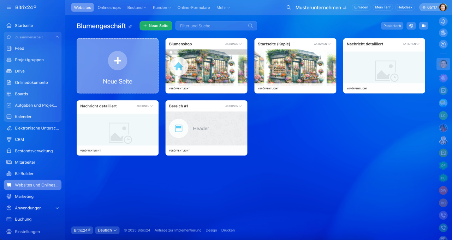Open the Deutsch language dropdown
This screenshot has height=240, width=452.
(x=107, y=230)
